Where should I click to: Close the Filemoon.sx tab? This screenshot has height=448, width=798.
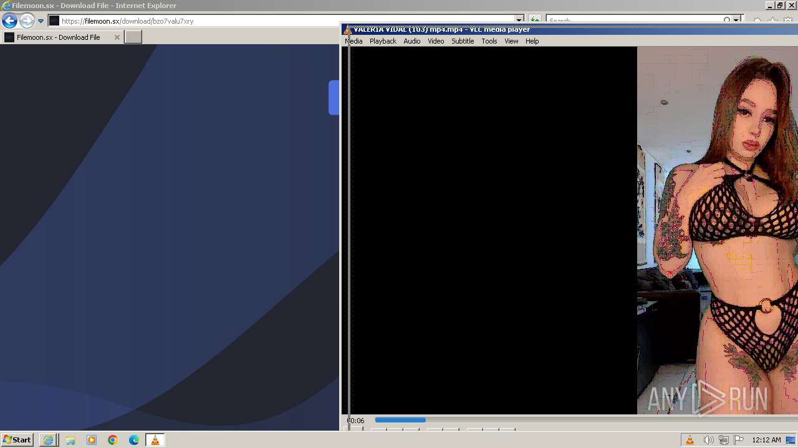tap(117, 37)
